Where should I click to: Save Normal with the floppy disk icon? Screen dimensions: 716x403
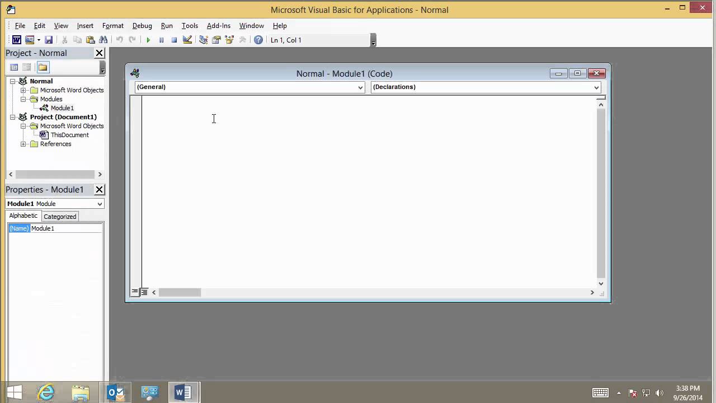click(49, 40)
